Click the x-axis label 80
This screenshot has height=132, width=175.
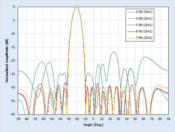tap(160, 119)
